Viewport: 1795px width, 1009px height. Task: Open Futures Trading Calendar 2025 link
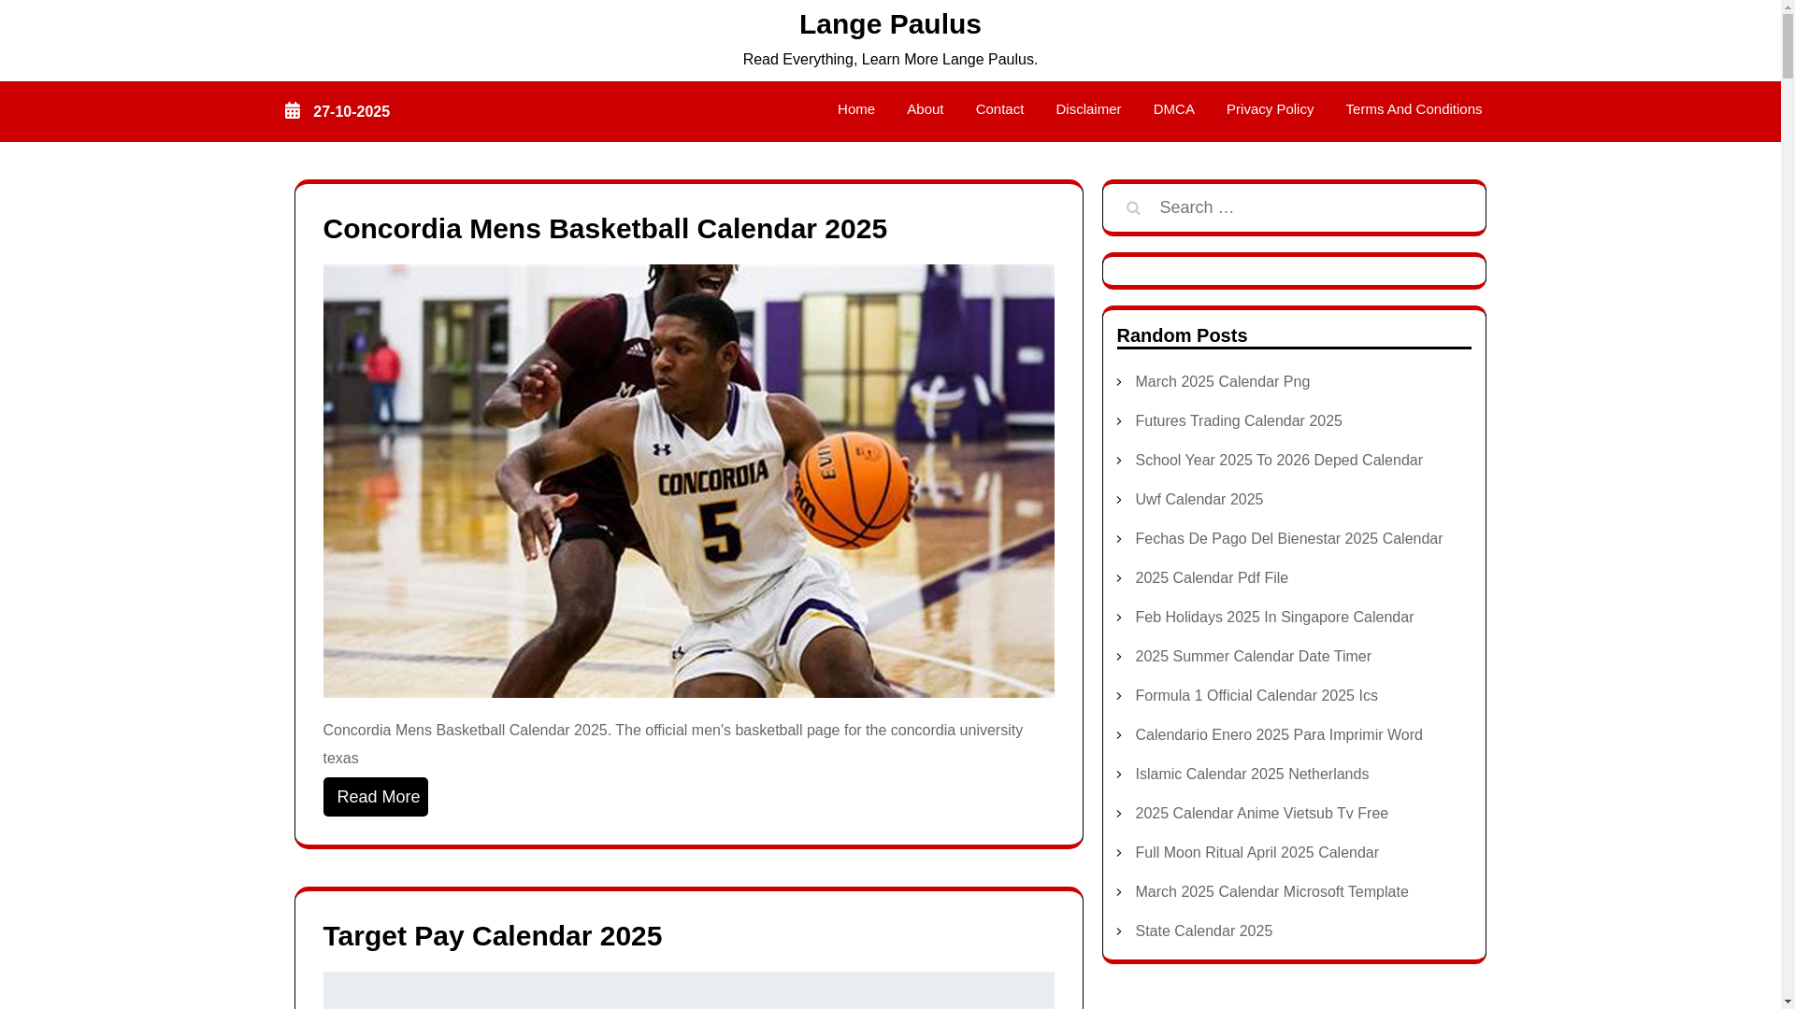point(1238,421)
